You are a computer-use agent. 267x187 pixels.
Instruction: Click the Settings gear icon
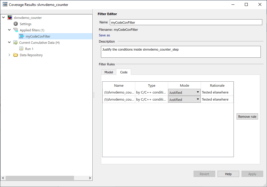16,24
